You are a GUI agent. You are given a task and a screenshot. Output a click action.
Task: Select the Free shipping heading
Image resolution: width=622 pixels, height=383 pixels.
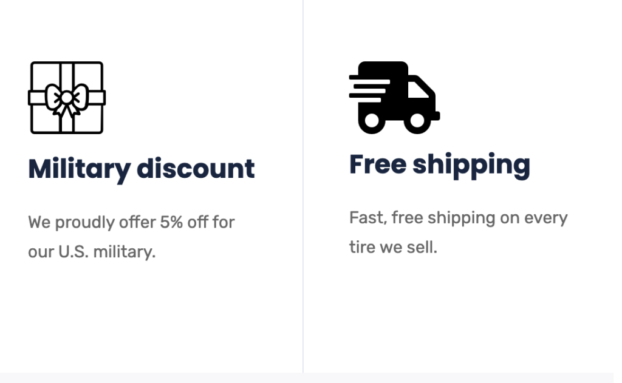[440, 165]
